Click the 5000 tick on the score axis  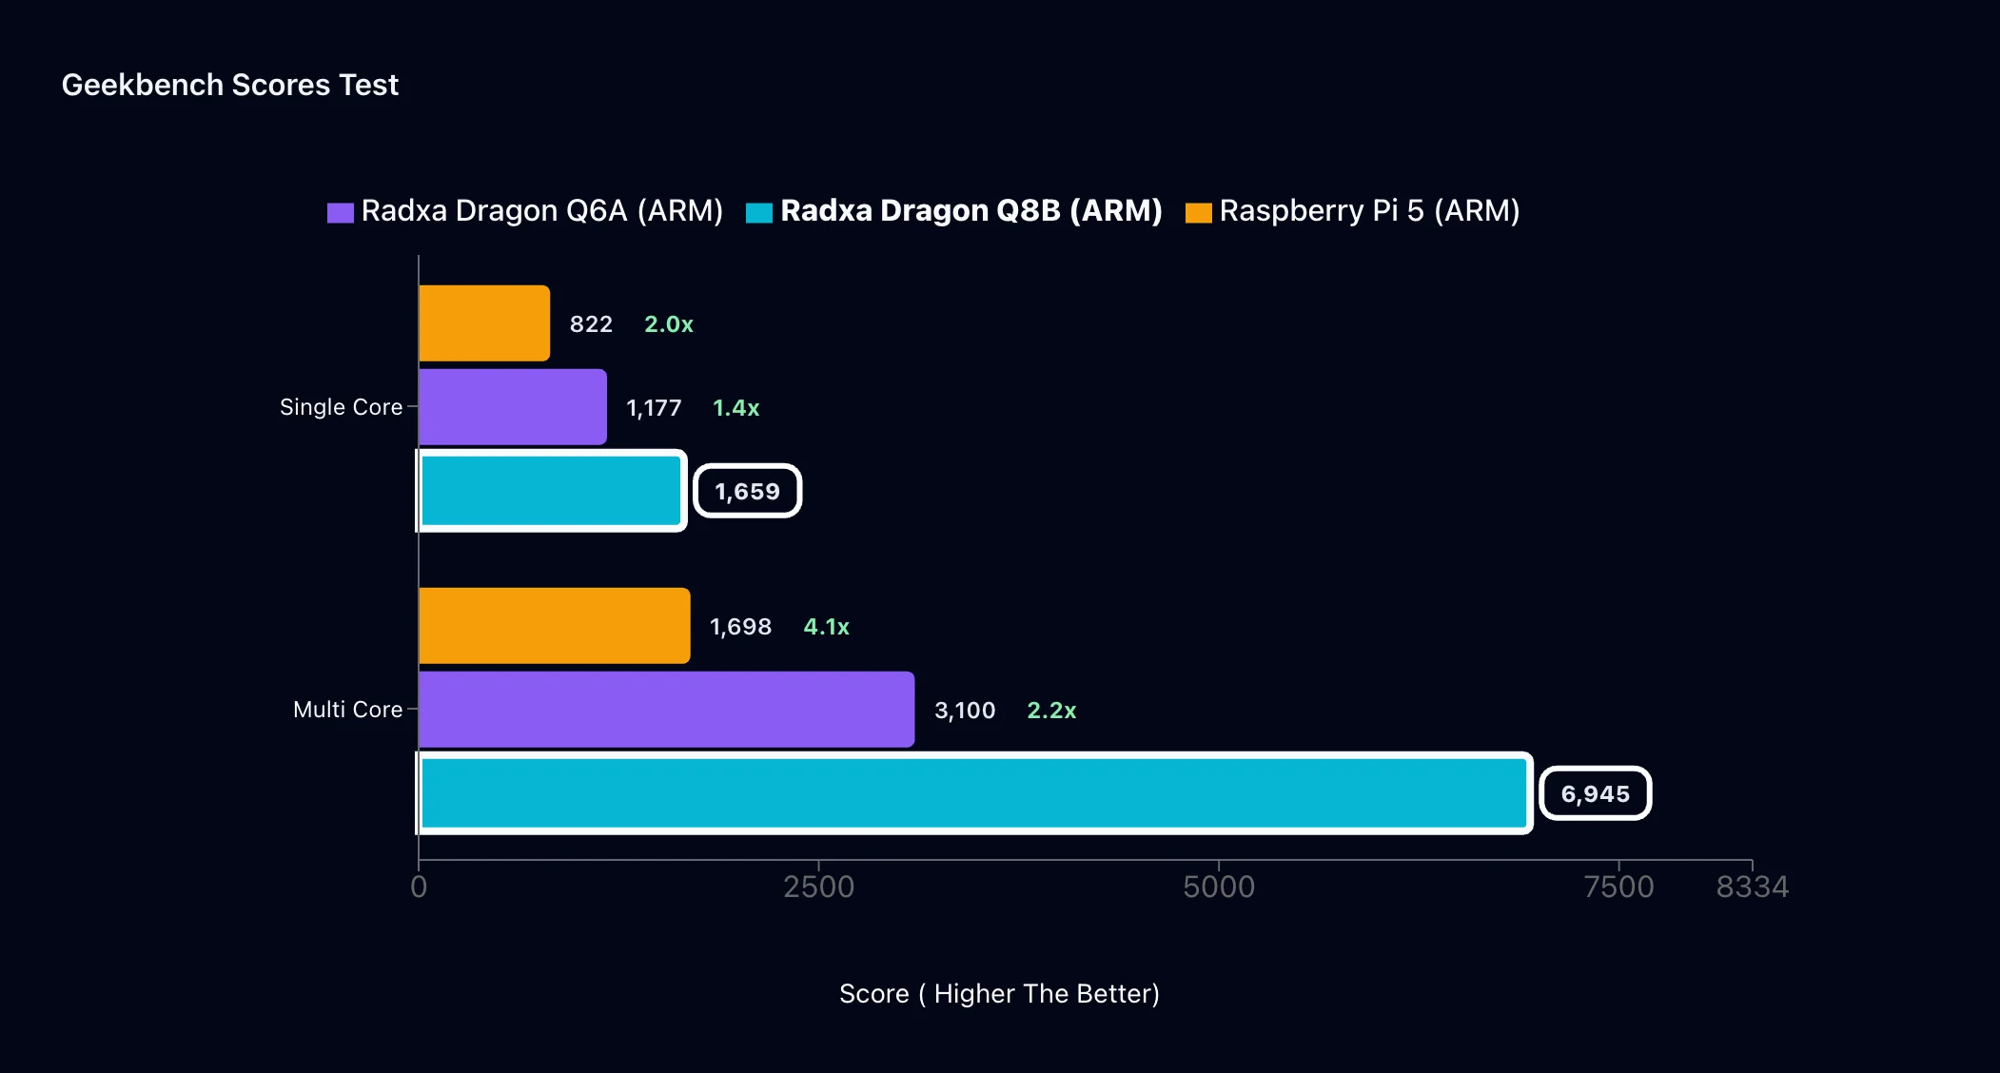1219,887
